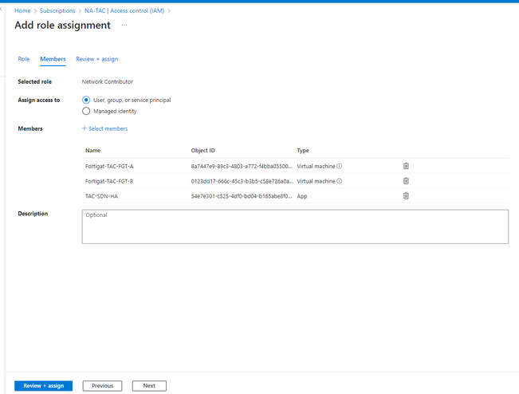This screenshot has width=519, height=394.
Task: Click the plus Select members link
Action: point(104,128)
